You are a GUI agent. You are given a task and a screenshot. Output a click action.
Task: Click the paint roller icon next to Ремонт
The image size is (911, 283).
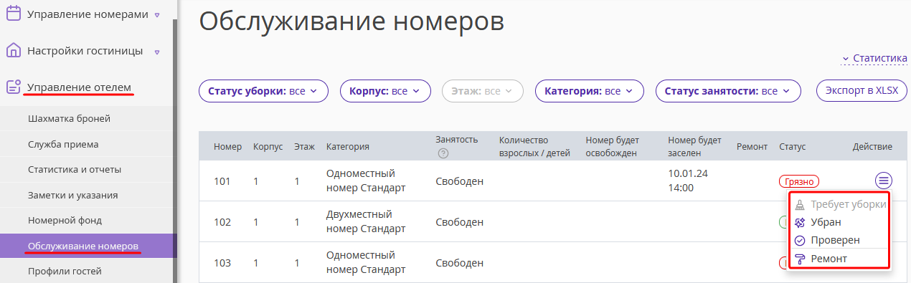(800, 259)
